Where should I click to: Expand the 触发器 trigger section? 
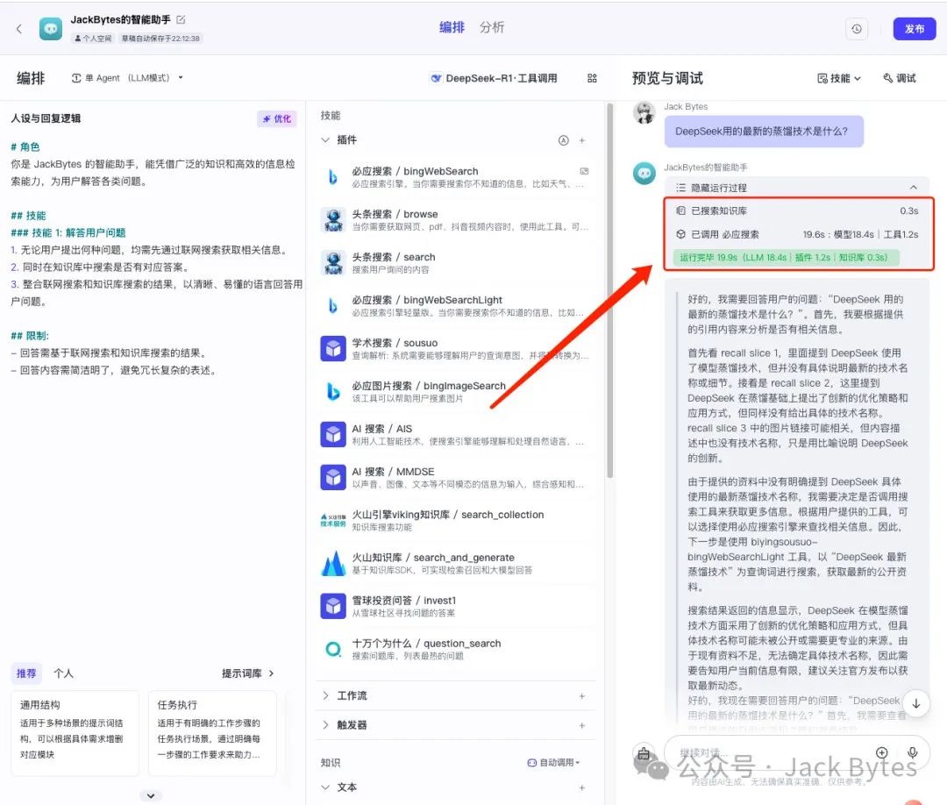[x=325, y=724]
